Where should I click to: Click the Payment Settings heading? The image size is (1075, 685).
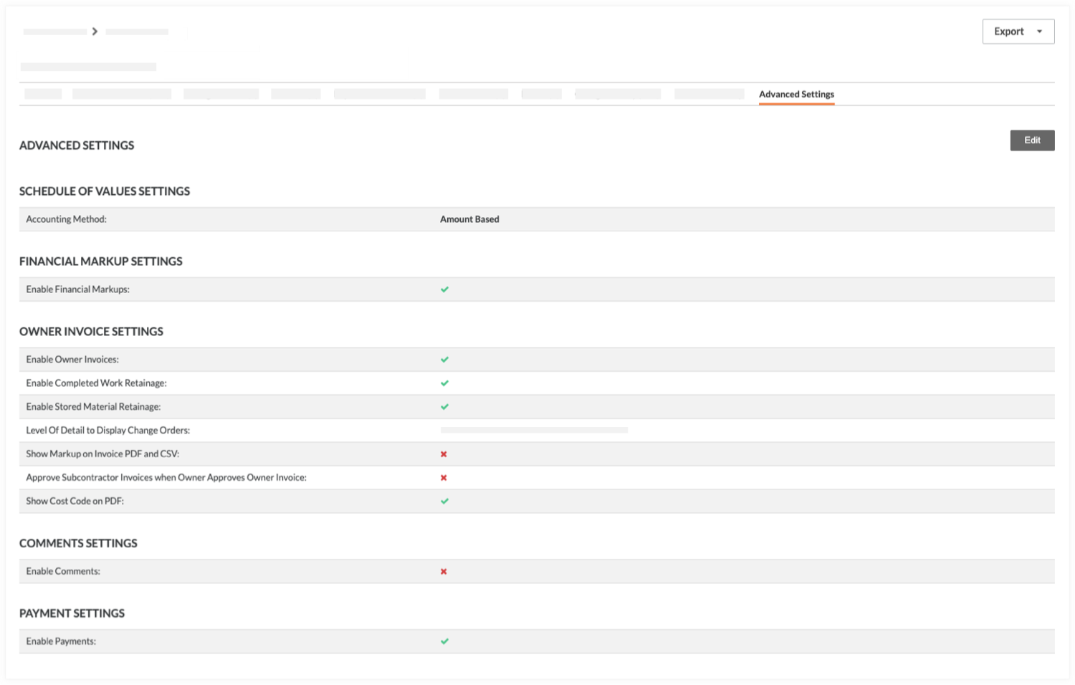point(72,614)
